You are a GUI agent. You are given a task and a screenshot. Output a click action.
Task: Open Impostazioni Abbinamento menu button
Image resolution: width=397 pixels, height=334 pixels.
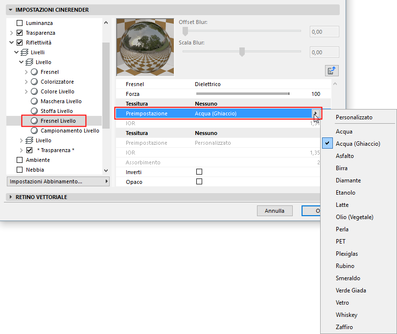tap(58, 181)
